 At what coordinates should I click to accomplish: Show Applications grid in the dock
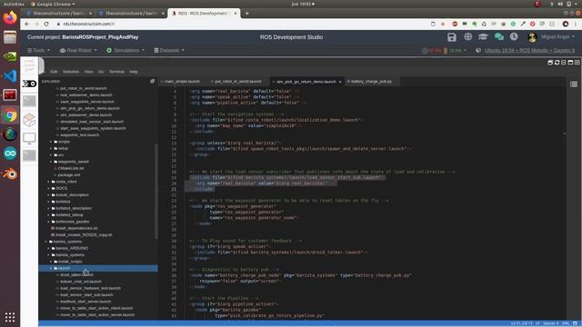[10, 317]
